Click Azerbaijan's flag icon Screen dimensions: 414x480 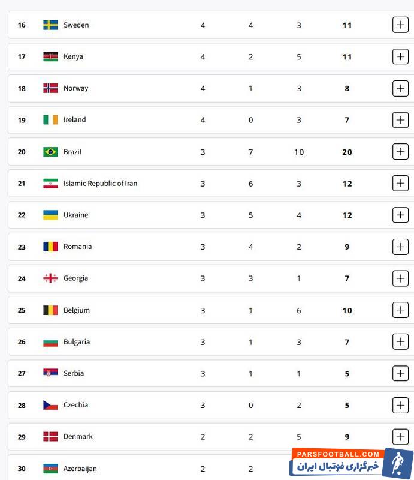tap(50, 469)
